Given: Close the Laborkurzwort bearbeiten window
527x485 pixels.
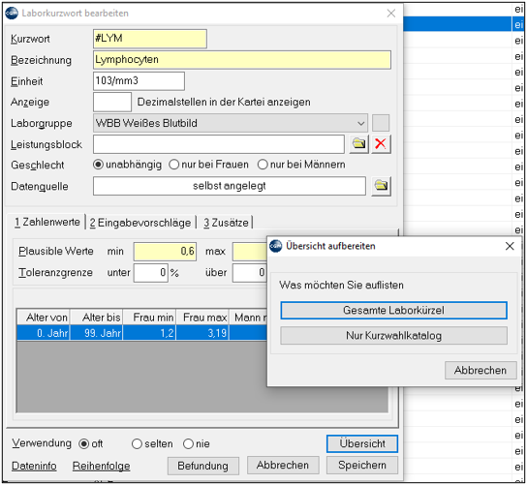Looking at the screenshot, I should (390, 14).
